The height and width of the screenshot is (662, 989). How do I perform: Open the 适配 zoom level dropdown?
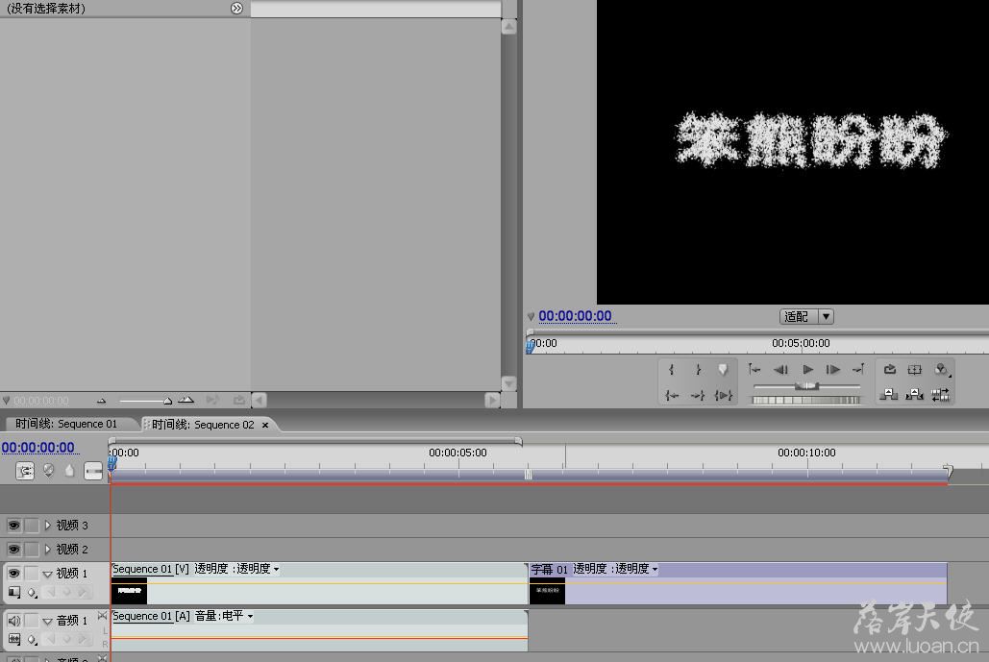coord(806,316)
